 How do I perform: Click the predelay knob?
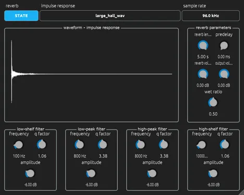(224, 45)
